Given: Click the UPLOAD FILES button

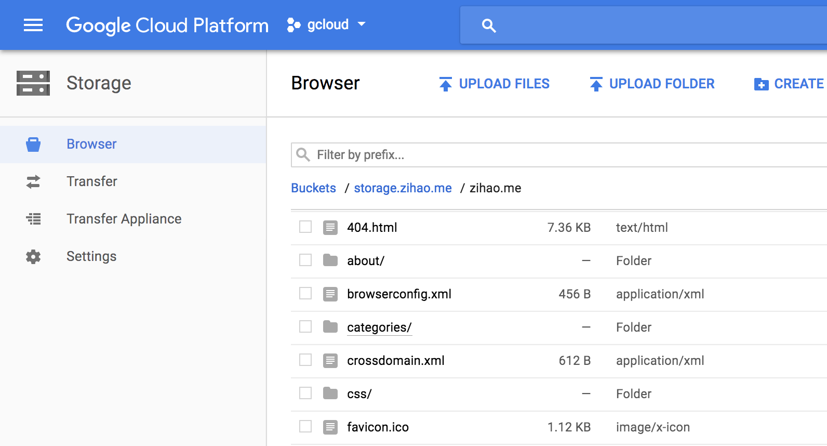Looking at the screenshot, I should (x=495, y=84).
